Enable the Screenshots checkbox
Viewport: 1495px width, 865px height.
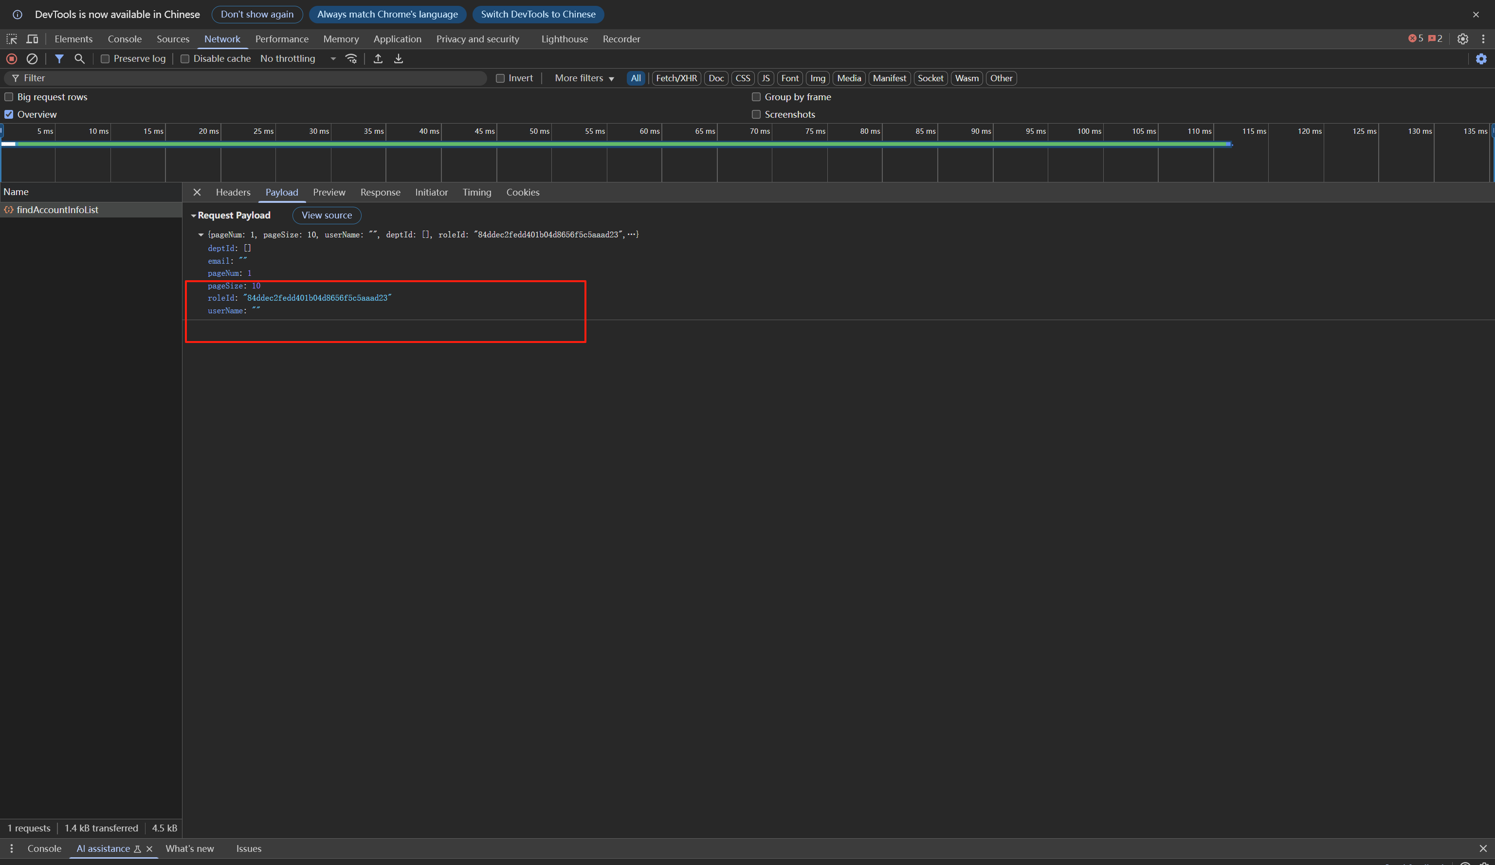pos(756,114)
